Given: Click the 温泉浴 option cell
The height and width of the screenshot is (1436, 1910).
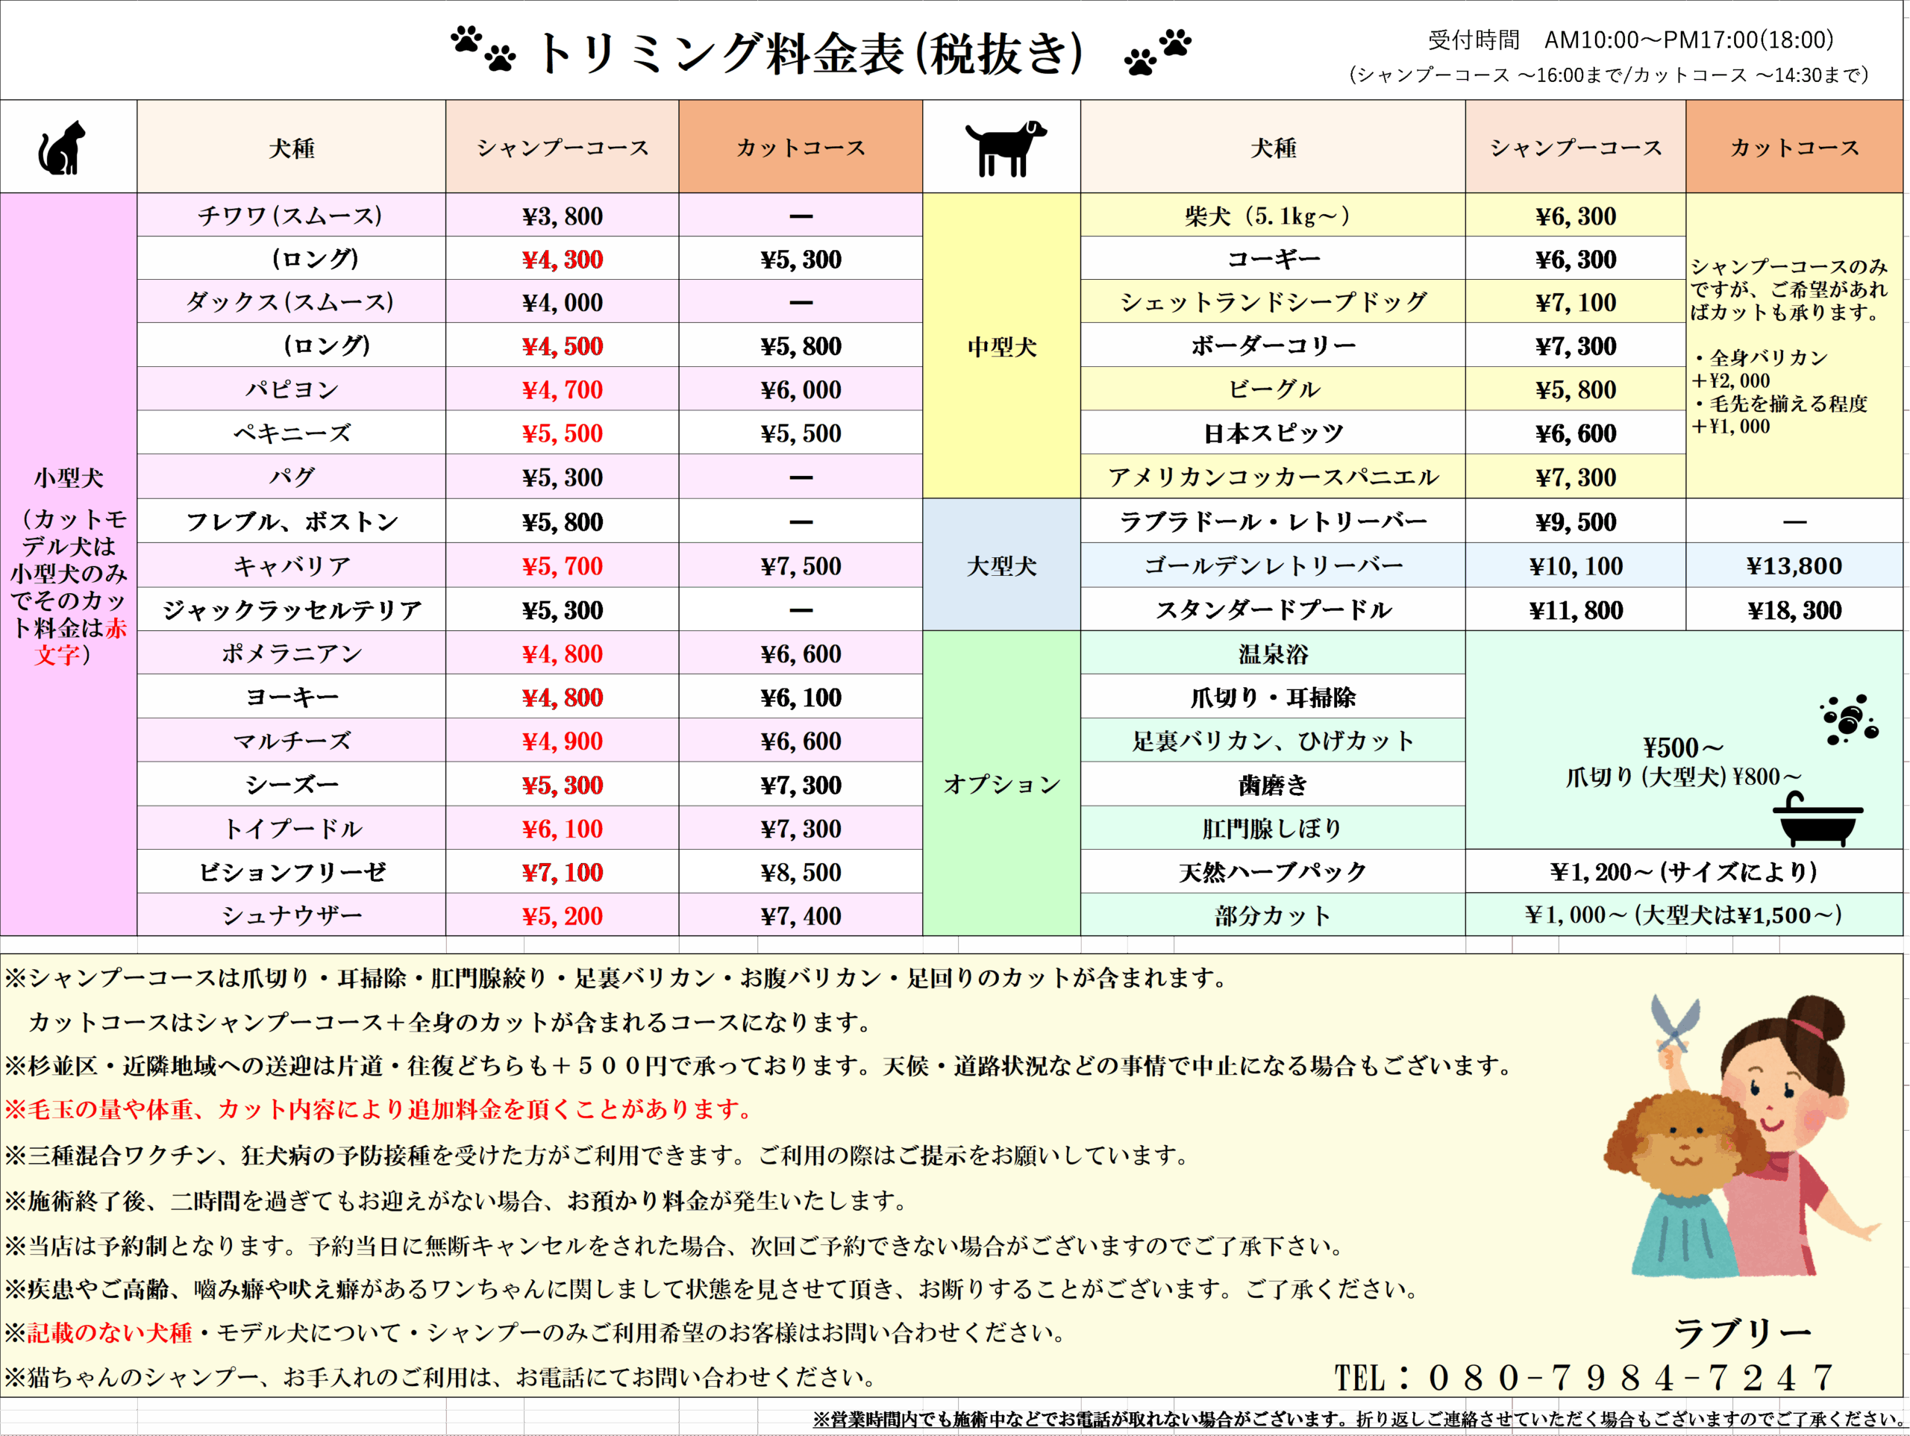Looking at the screenshot, I should coord(1273,653).
